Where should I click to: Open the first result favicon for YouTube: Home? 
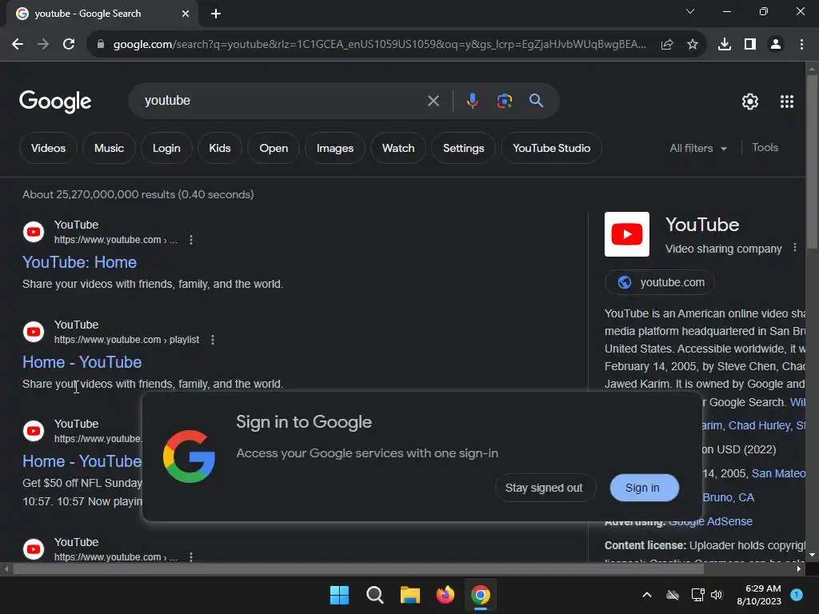(x=34, y=232)
